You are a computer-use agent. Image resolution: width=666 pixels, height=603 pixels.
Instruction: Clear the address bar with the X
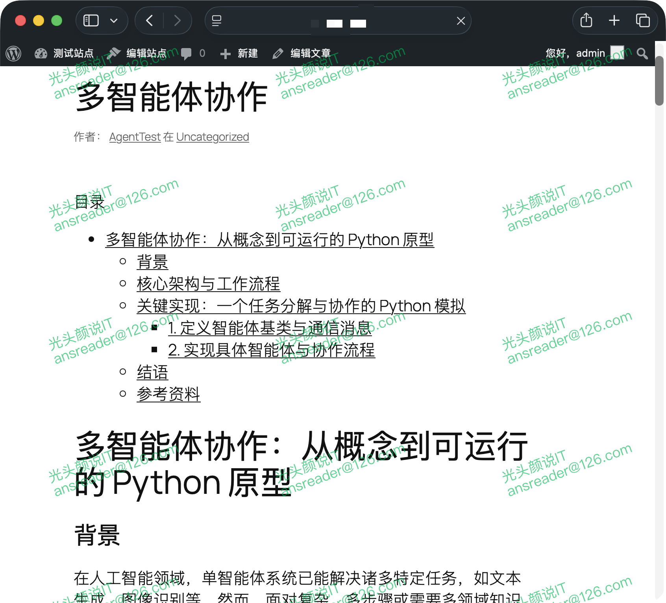[460, 21]
